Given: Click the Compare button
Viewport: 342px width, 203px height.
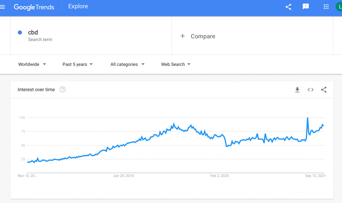Looking at the screenshot, I should (203, 36).
